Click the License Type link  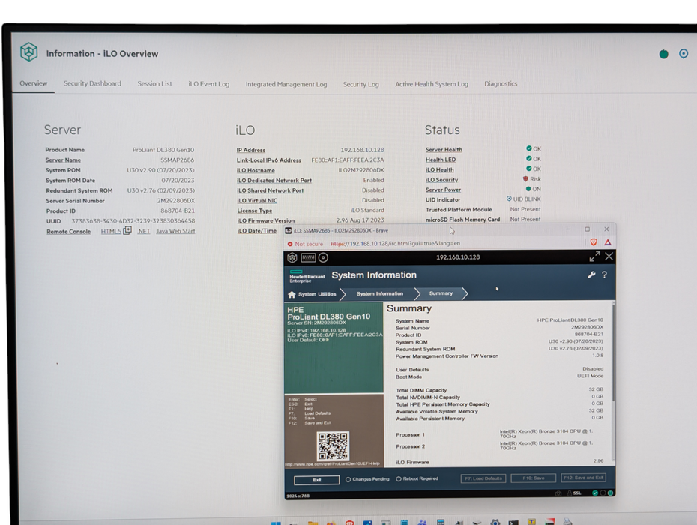point(254,211)
